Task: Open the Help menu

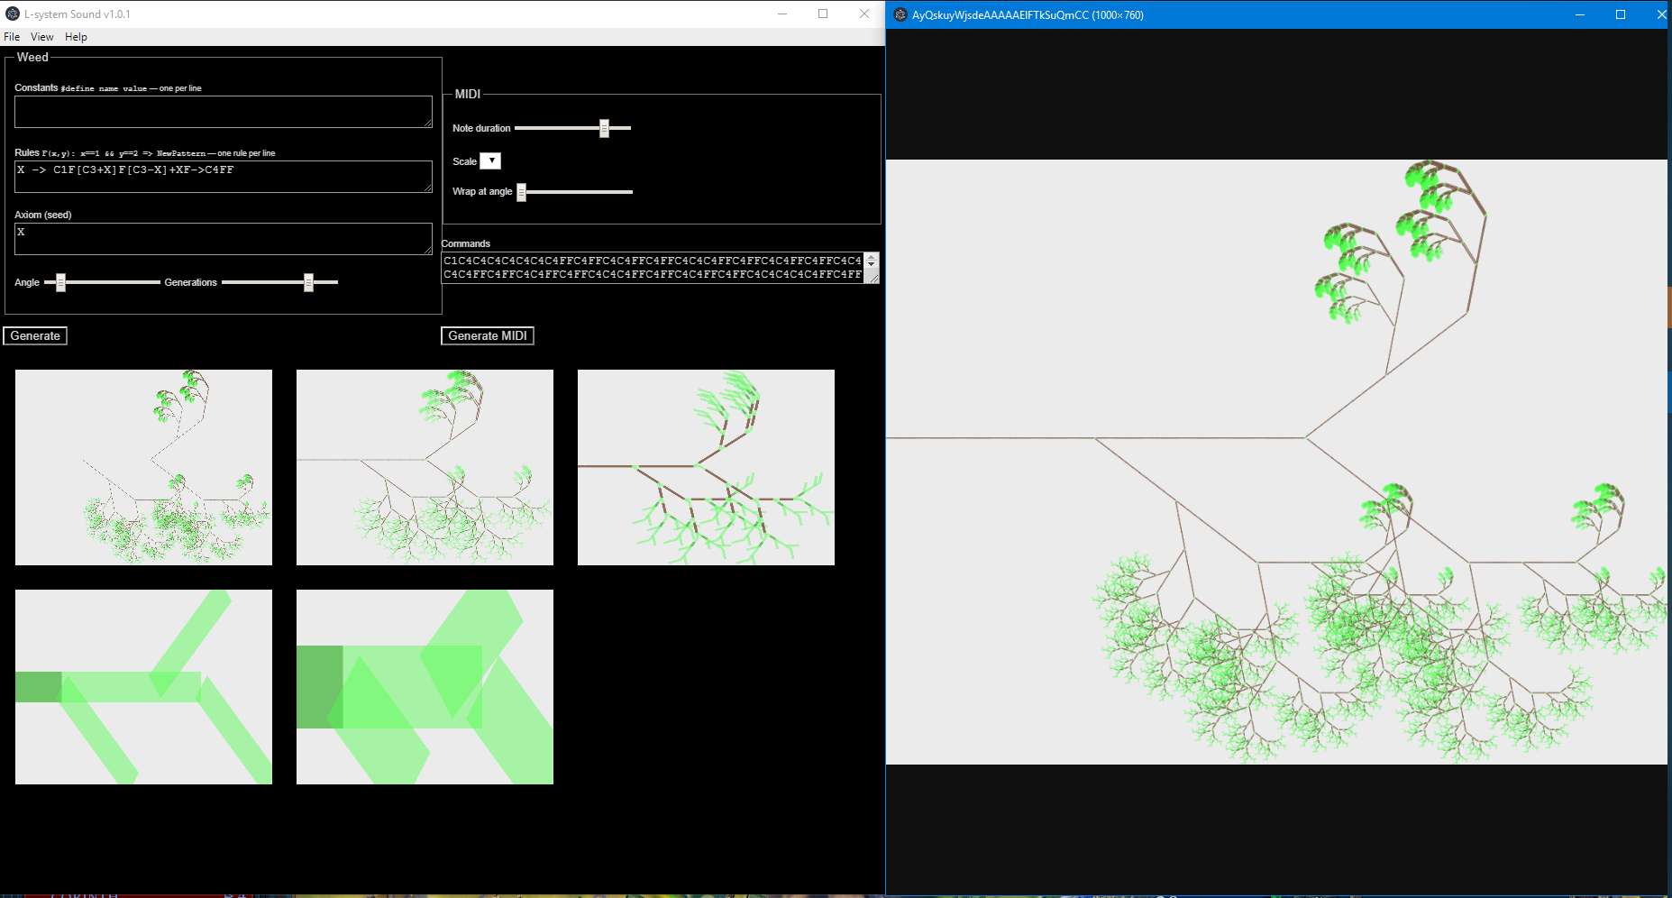Action: (x=76, y=37)
